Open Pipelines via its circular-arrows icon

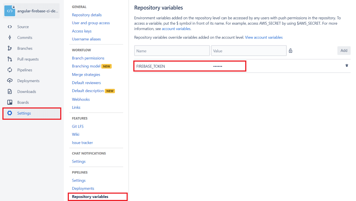[10, 70]
